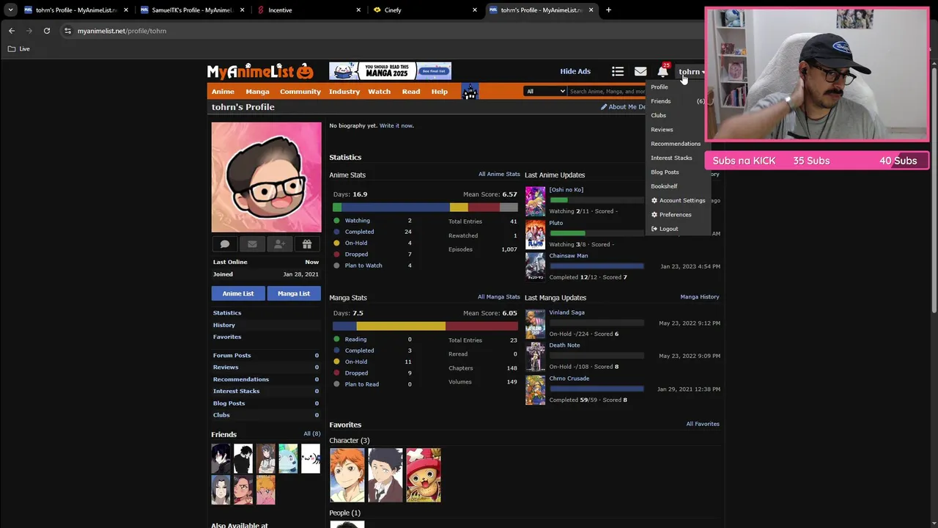Open the messages envelope icon in header

click(x=640, y=71)
